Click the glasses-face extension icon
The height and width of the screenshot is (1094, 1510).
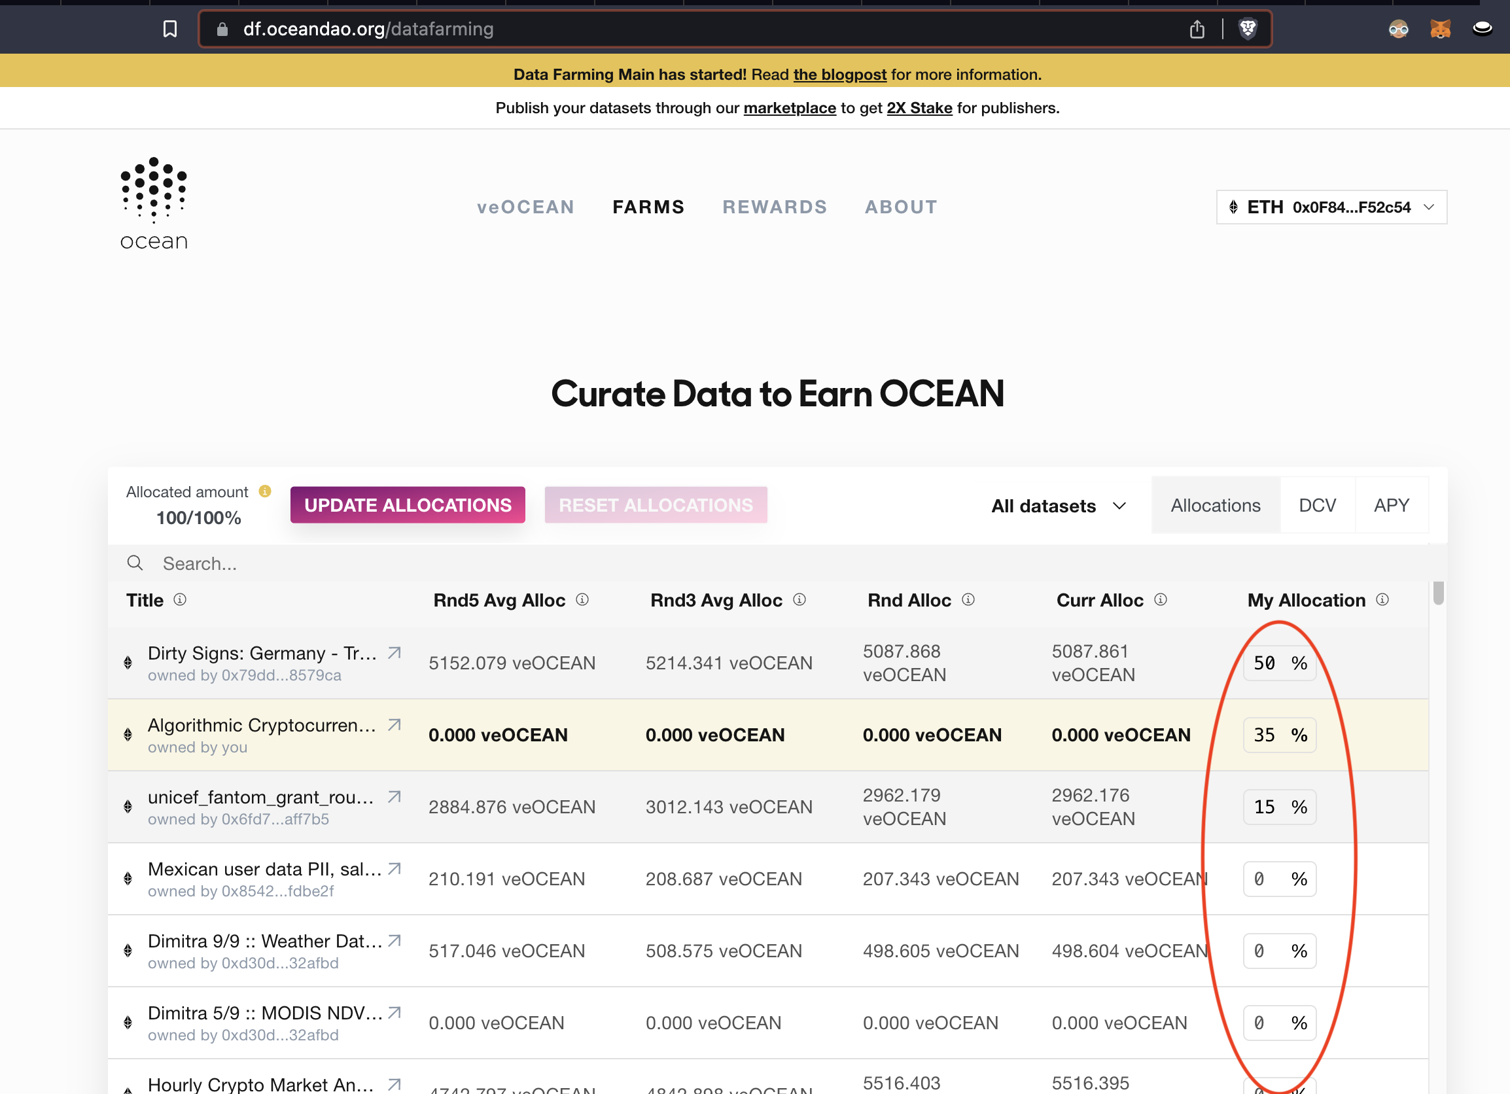(1398, 29)
